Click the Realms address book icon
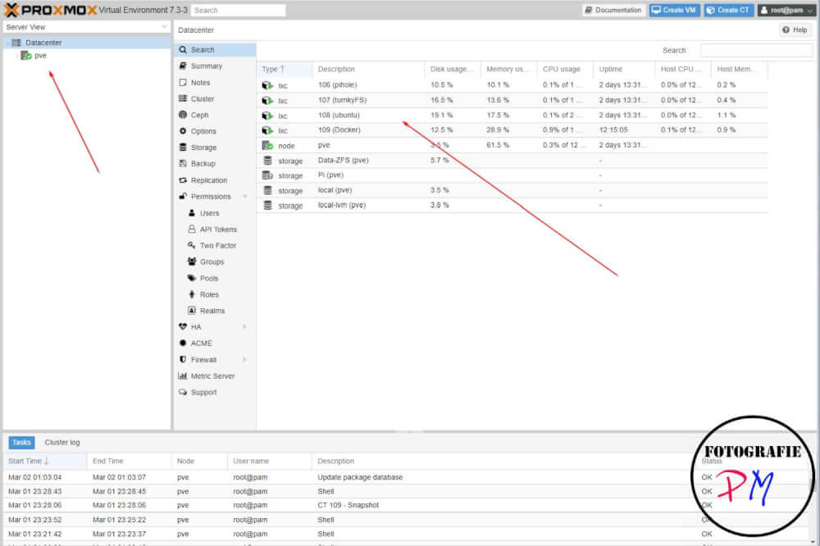The height and width of the screenshot is (546, 820). [x=191, y=312]
